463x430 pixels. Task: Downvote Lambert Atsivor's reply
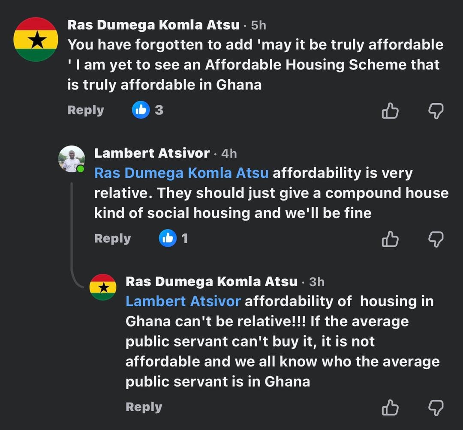pos(436,239)
